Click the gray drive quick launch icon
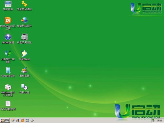 pos(32,121)
